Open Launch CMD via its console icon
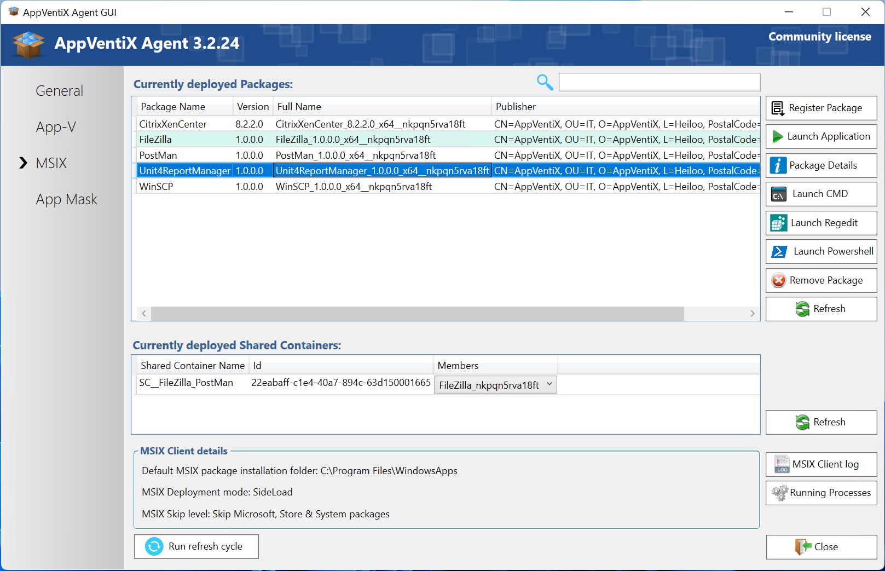This screenshot has height=571, width=885. pos(778,194)
